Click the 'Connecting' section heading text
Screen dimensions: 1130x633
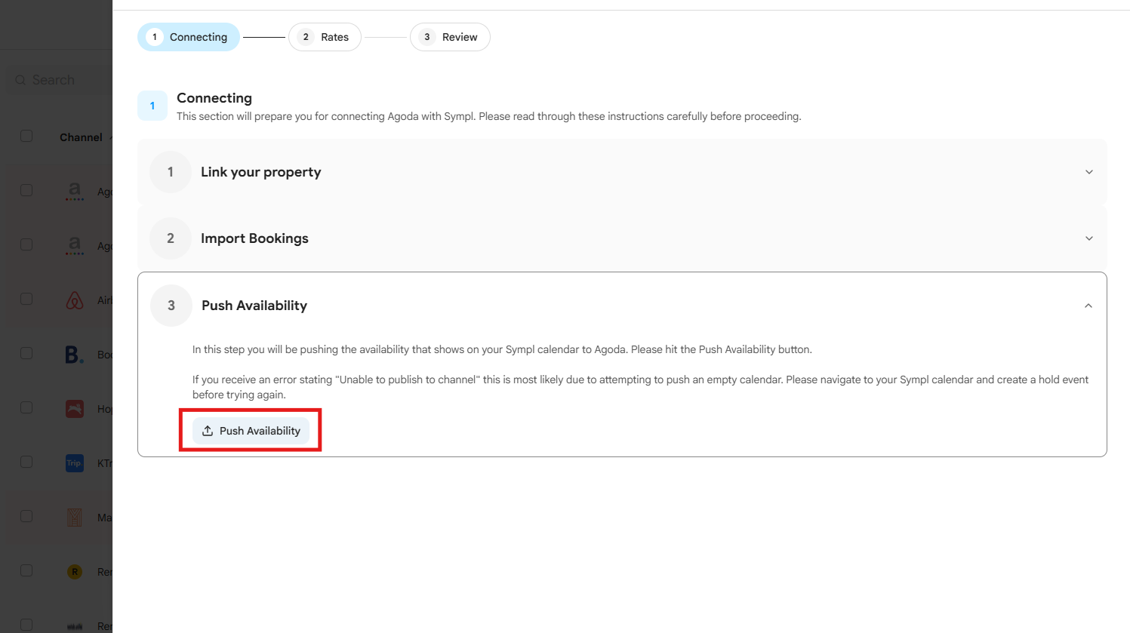[x=214, y=98]
